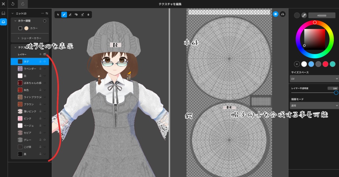Click the current dark color preview circle

(297, 15)
